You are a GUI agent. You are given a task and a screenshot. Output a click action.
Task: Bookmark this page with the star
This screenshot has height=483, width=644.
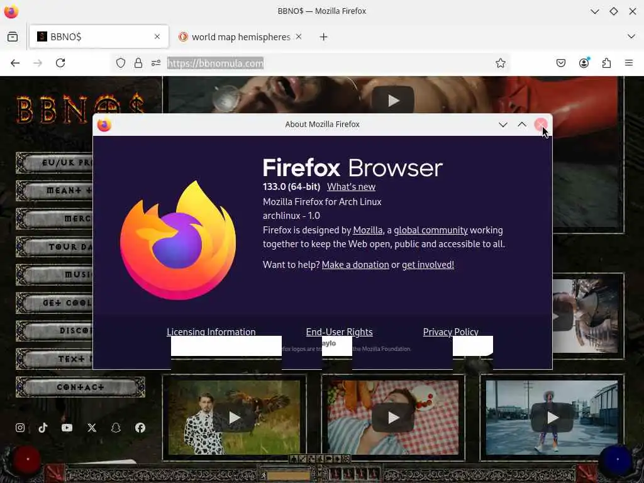[500, 63]
